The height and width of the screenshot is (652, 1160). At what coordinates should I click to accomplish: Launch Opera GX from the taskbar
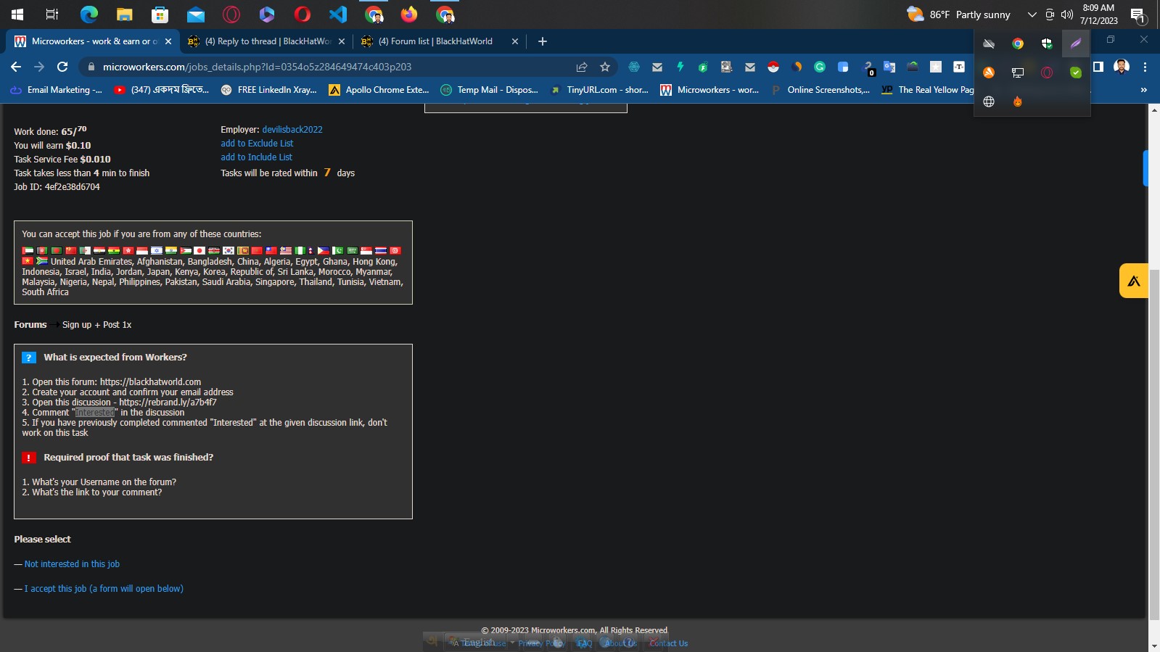[231, 14]
